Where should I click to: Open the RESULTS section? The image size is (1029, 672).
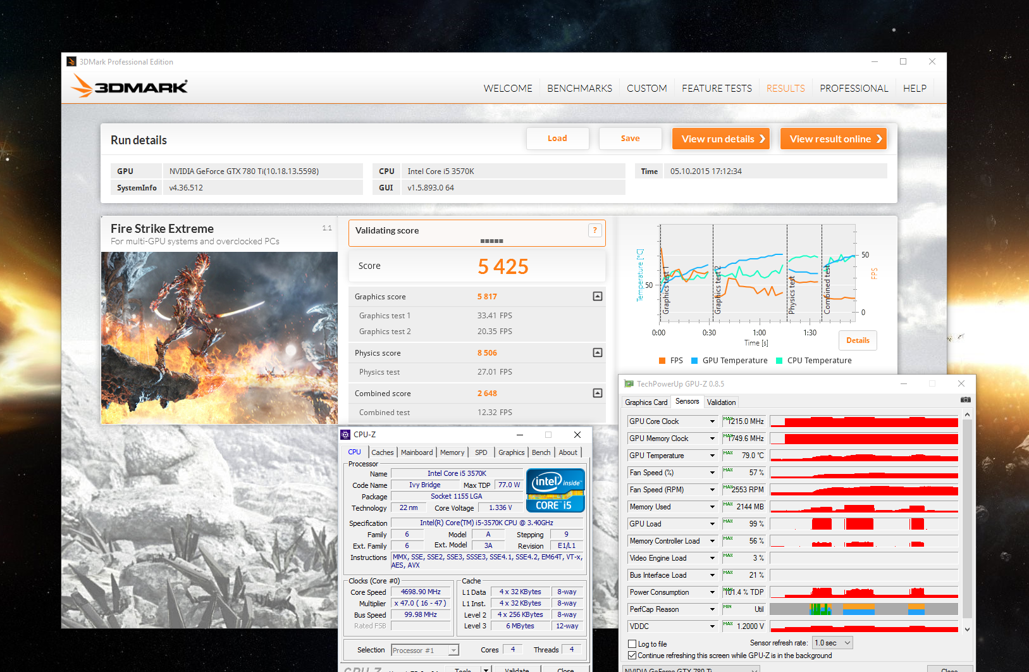[786, 89]
